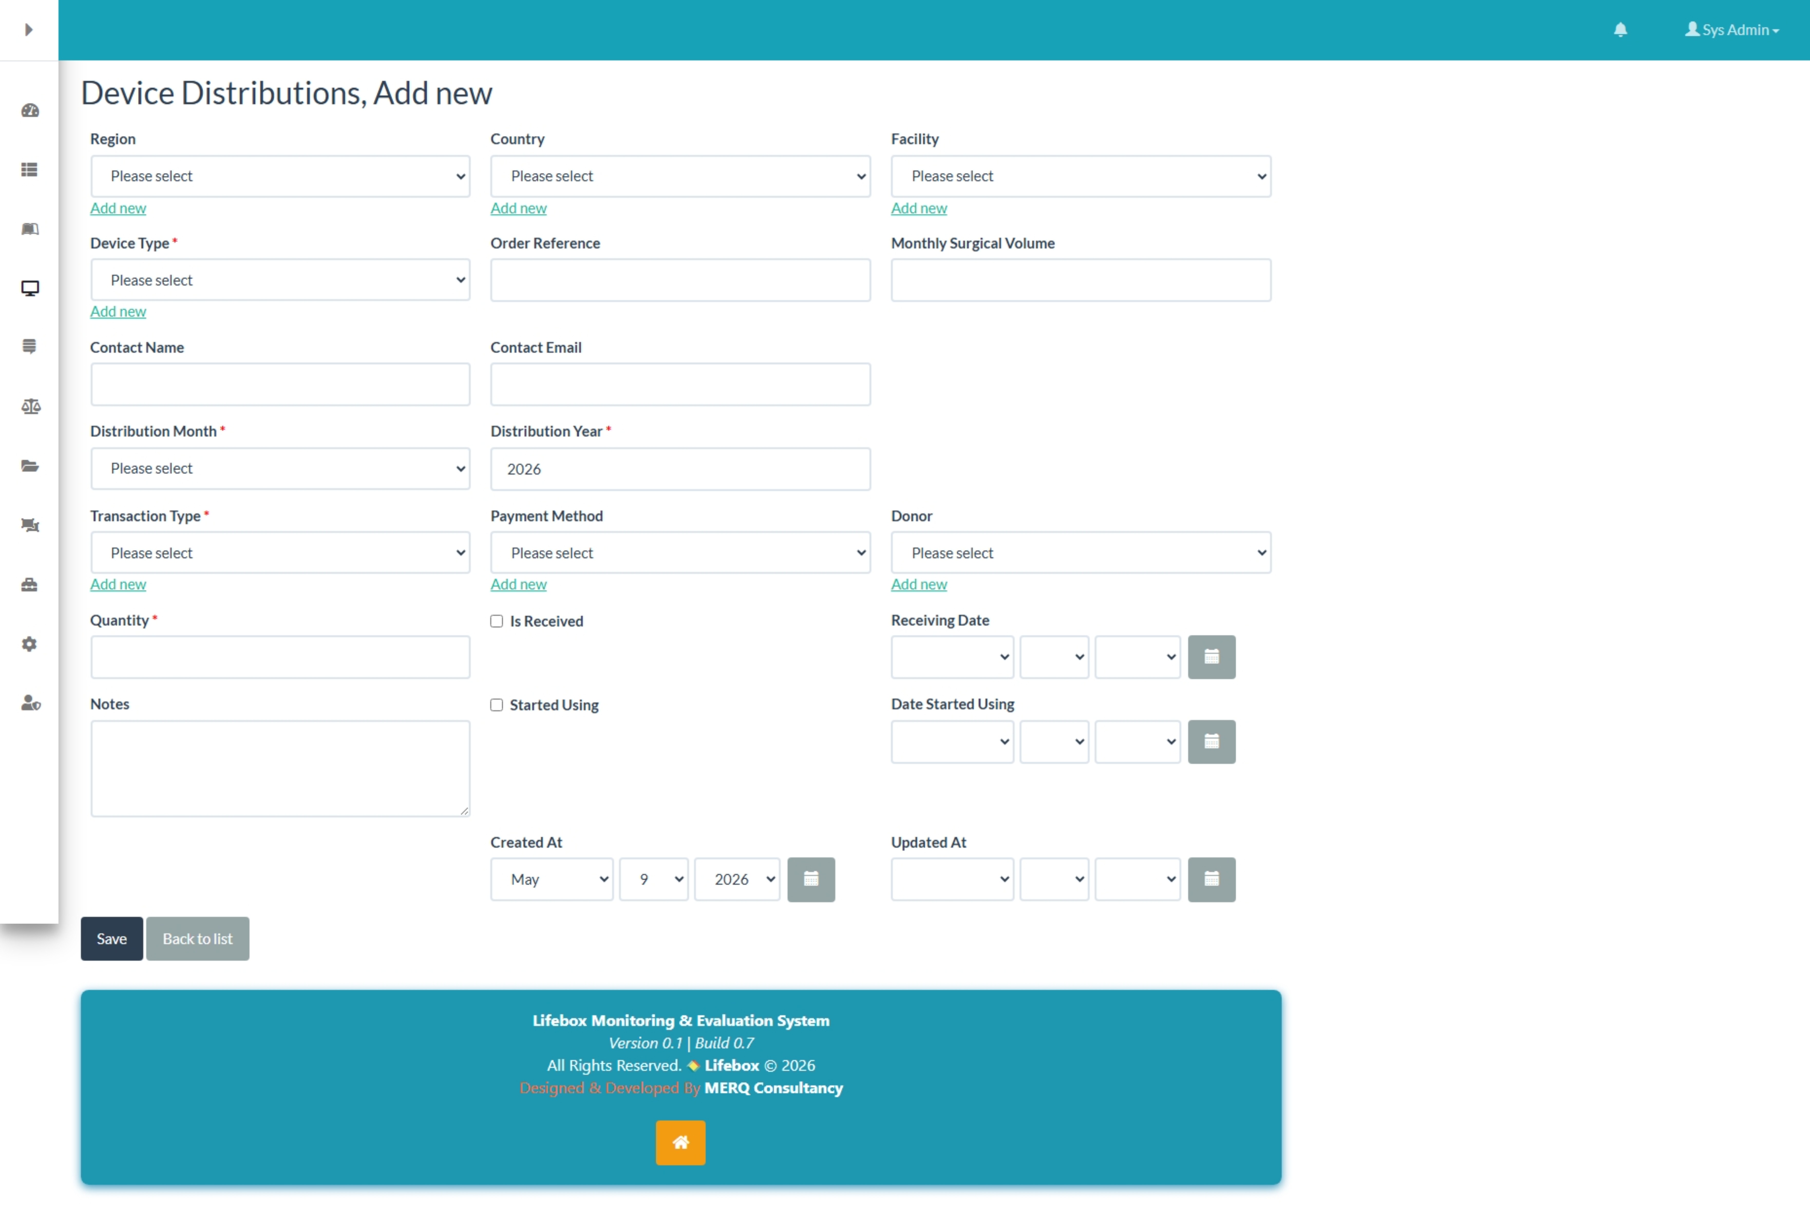Open the Region dropdown
The width and height of the screenshot is (1810, 1214).
(280, 177)
